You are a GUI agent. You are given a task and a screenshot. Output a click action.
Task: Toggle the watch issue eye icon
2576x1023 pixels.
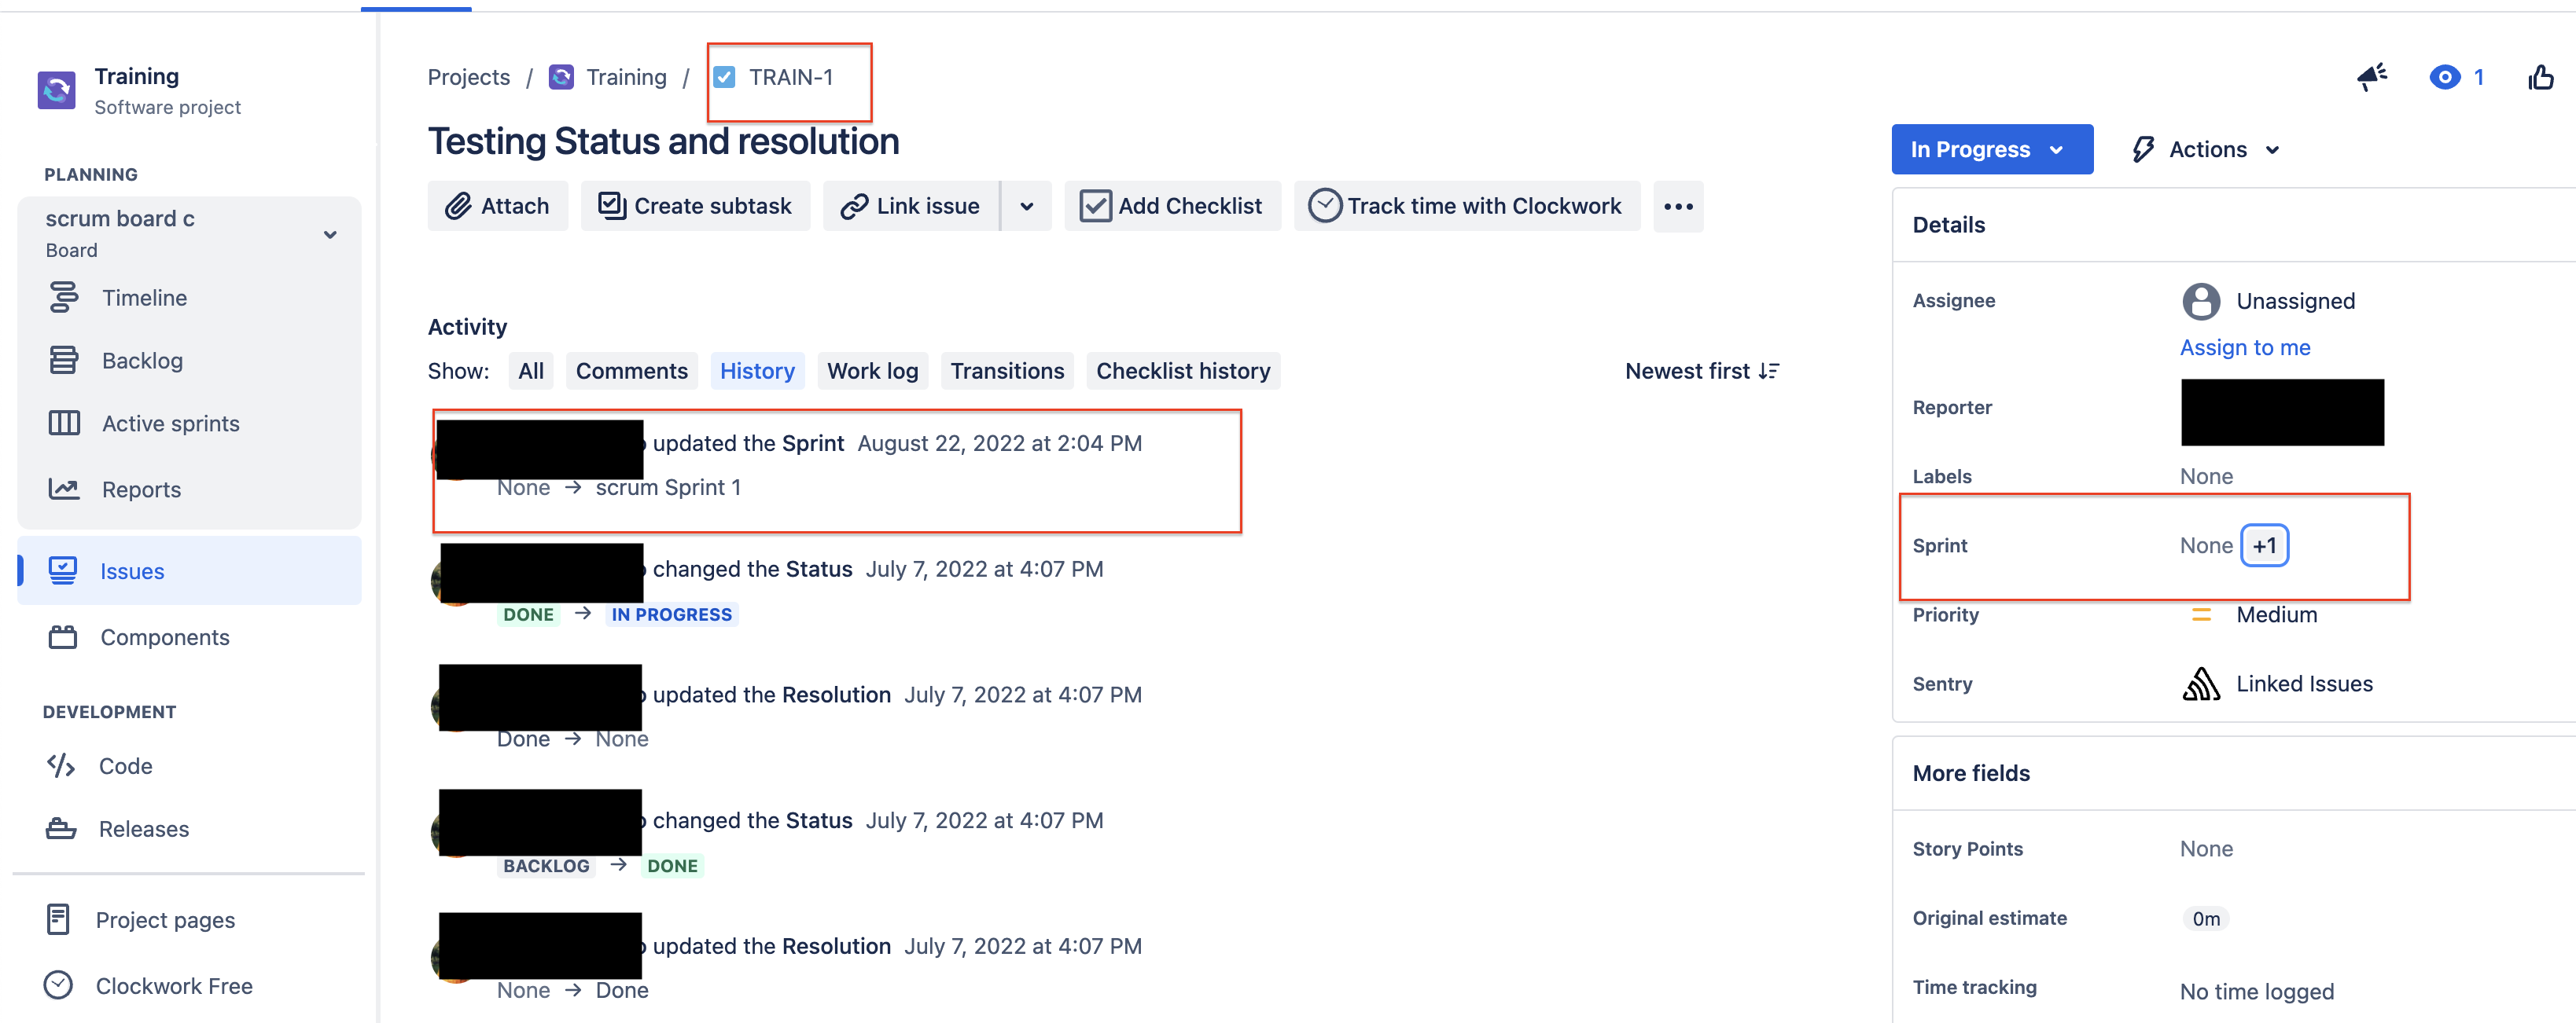pos(2444,77)
